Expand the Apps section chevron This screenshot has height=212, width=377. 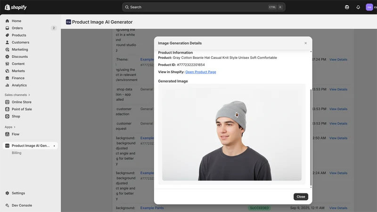tap(15, 127)
